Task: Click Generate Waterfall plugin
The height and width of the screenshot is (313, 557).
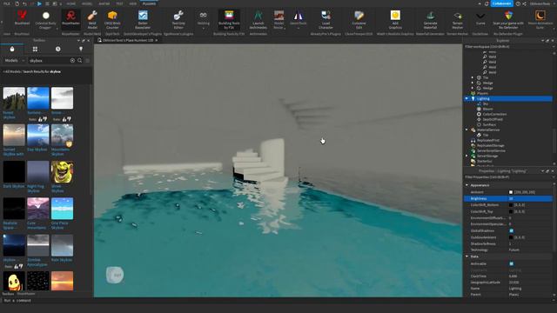Action: point(430,19)
